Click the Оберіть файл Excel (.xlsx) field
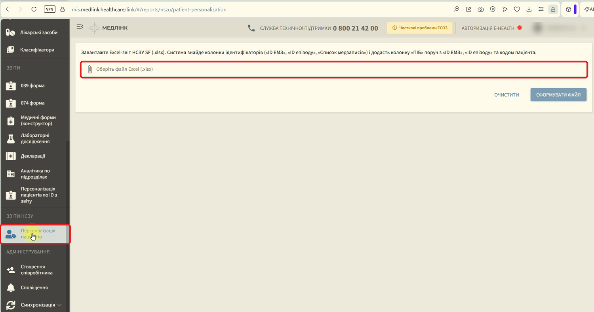Screen dimensions: 594x312 tap(334, 69)
